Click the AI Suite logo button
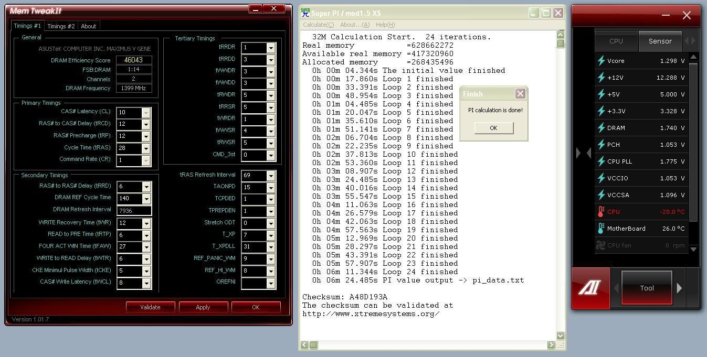 coord(590,287)
